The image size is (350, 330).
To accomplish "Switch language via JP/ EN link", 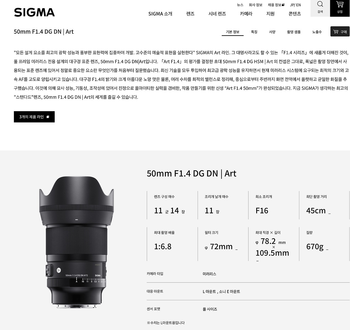I will click(295, 5).
